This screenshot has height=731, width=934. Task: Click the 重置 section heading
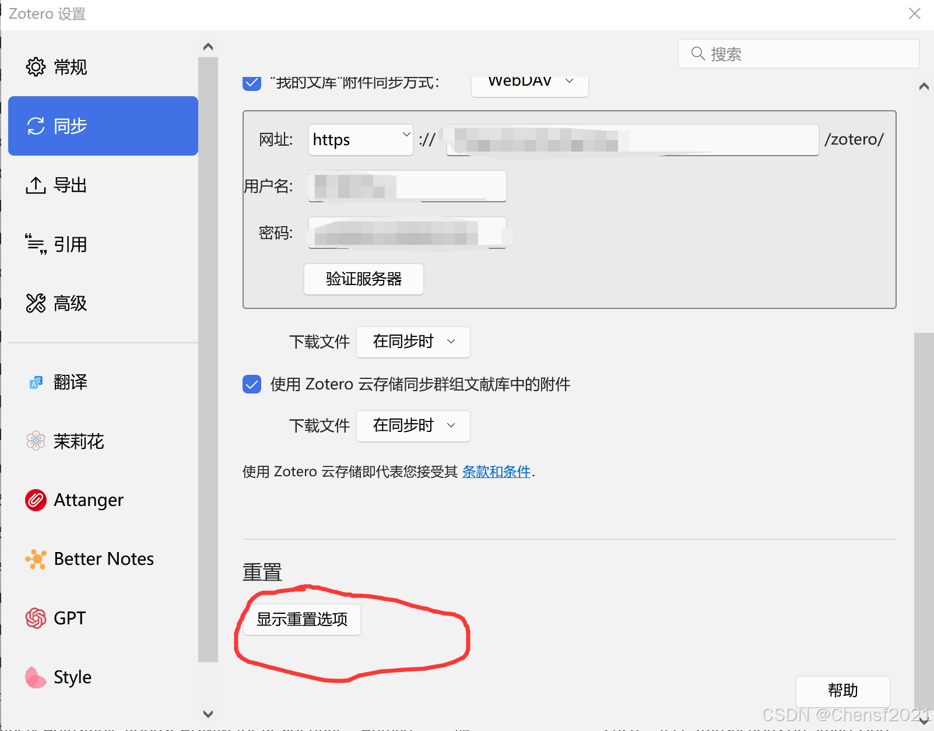coord(262,572)
